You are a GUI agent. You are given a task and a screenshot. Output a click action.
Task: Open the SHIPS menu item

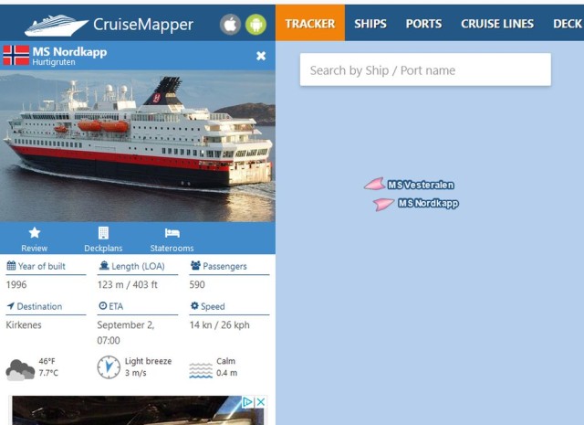point(370,24)
